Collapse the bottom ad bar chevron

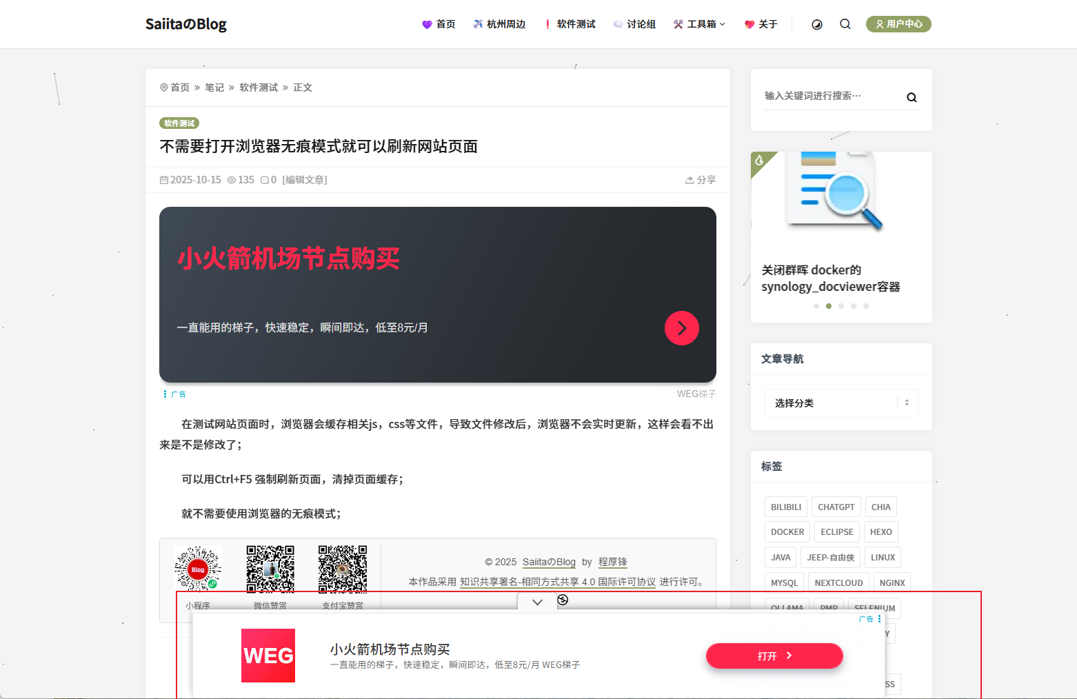pyautogui.click(x=536, y=601)
